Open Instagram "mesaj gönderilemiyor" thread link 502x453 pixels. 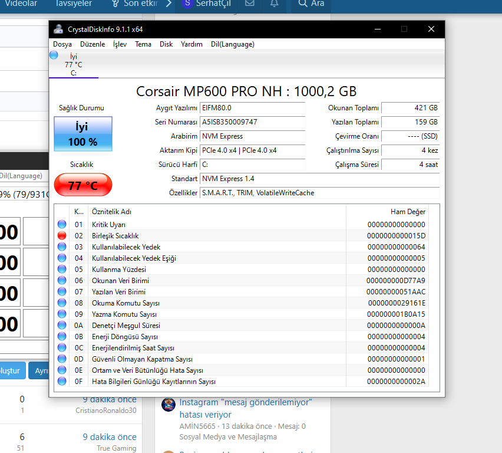[x=245, y=408]
